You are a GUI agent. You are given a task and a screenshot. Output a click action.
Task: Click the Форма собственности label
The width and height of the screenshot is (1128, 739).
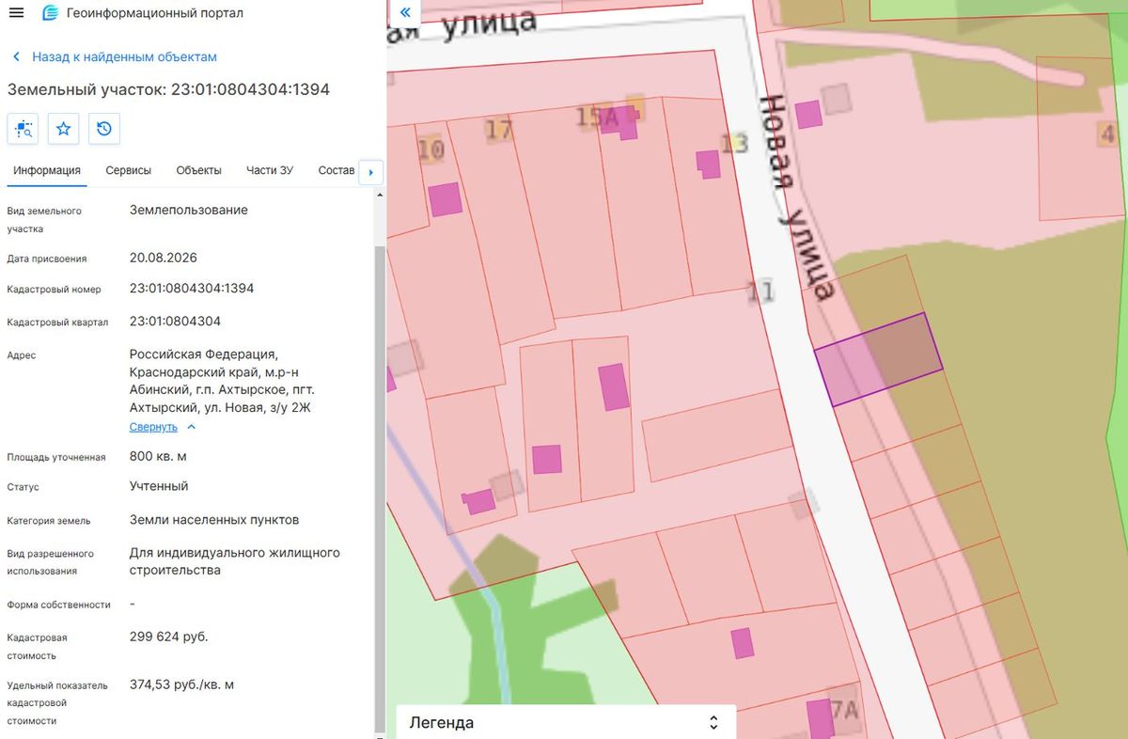pyautogui.click(x=58, y=605)
